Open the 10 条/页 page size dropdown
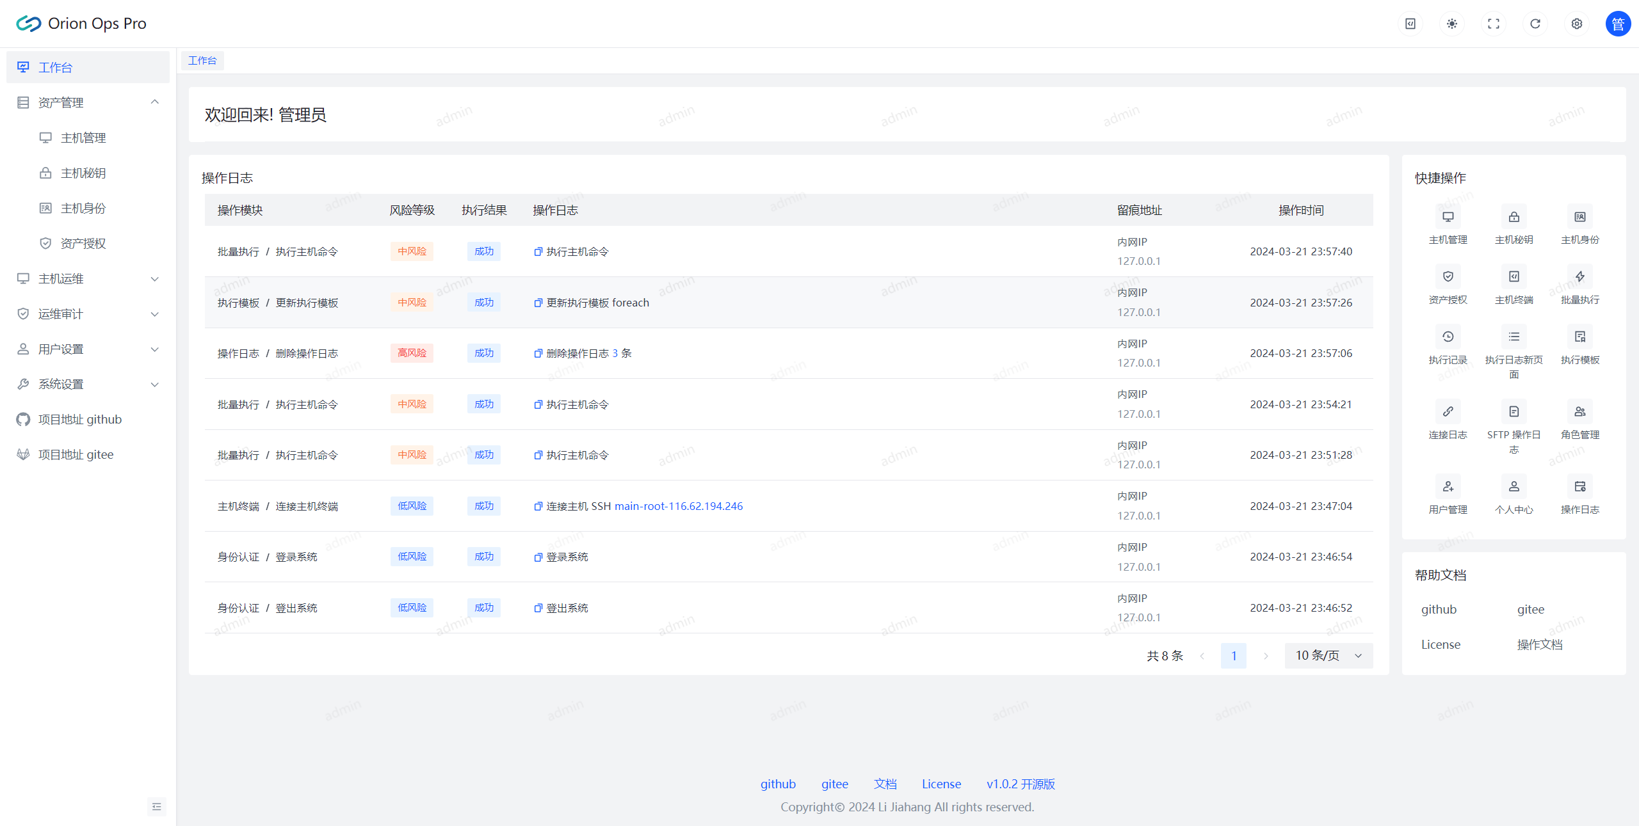The height and width of the screenshot is (826, 1639). click(x=1328, y=656)
